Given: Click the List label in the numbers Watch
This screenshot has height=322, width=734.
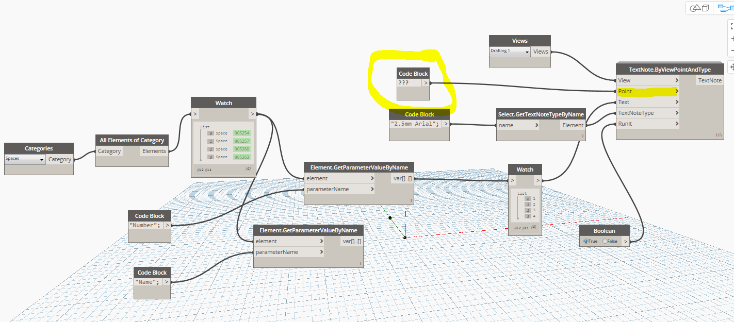Looking at the screenshot, I should tap(523, 193).
